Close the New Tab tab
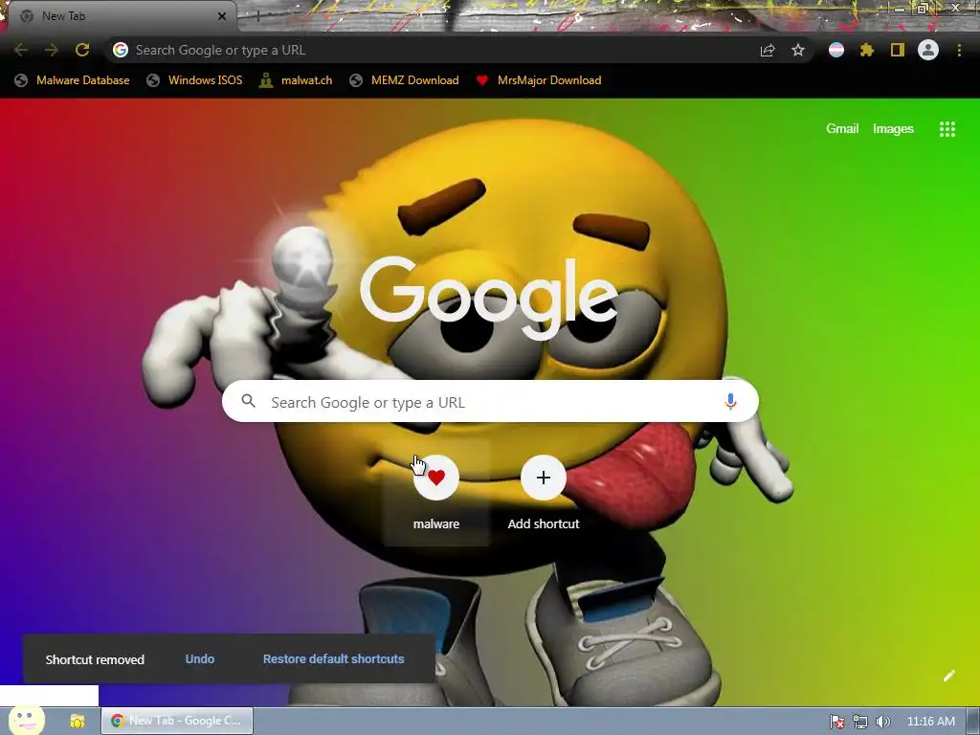 pos(221,16)
